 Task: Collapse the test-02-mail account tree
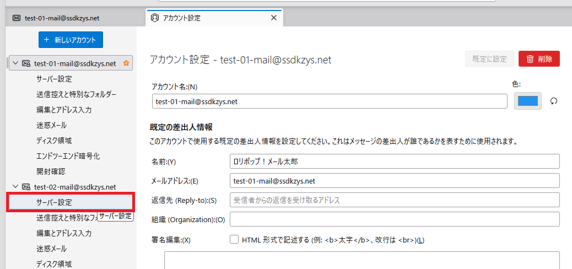click(x=15, y=187)
